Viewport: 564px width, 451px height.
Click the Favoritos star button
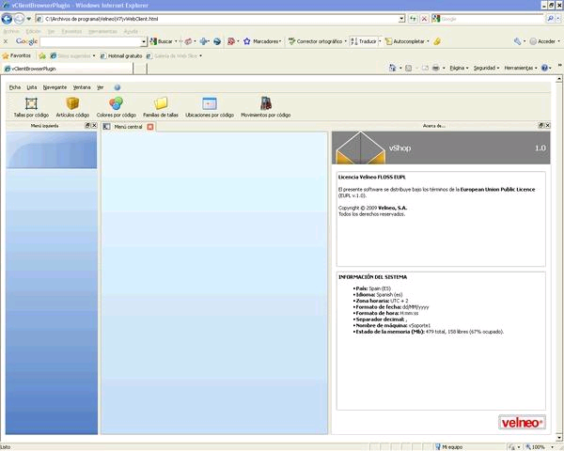point(17,55)
